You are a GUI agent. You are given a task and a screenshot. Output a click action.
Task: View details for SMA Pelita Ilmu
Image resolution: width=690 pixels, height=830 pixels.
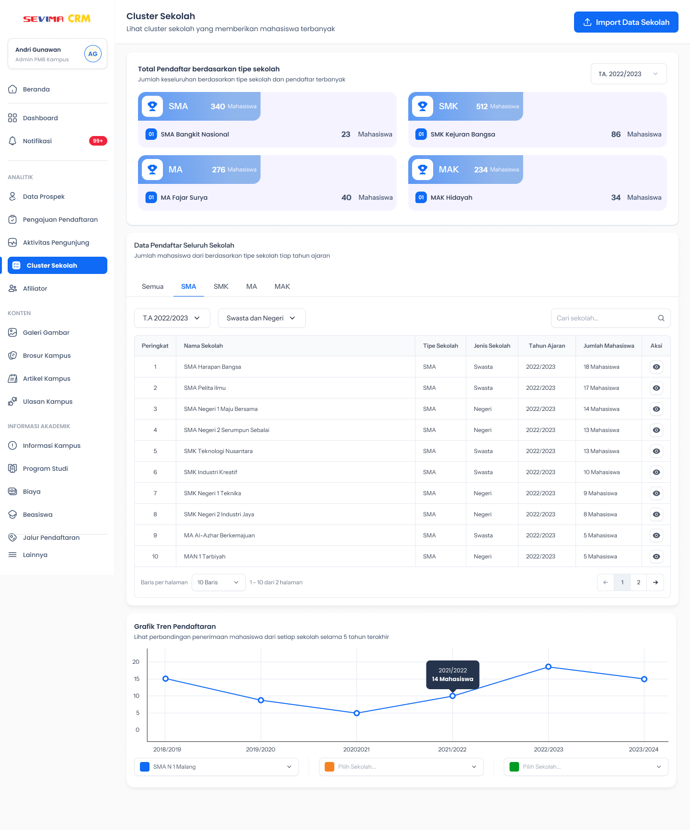pyautogui.click(x=656, y=388)
